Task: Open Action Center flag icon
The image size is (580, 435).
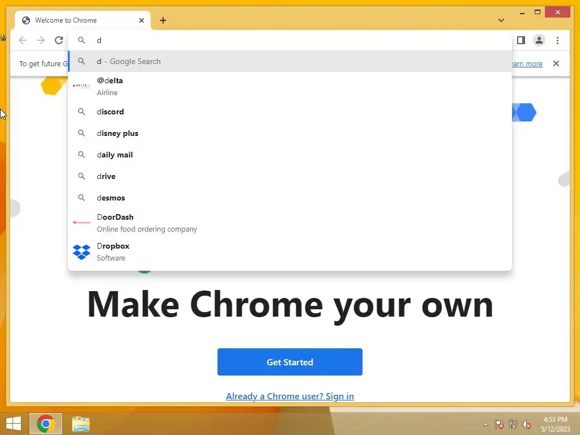Action: pyautogui.click(x=499, y=424)
